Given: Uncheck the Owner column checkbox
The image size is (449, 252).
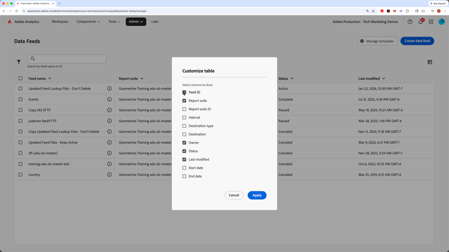Looking at the screenshot, I should (184, 142).
